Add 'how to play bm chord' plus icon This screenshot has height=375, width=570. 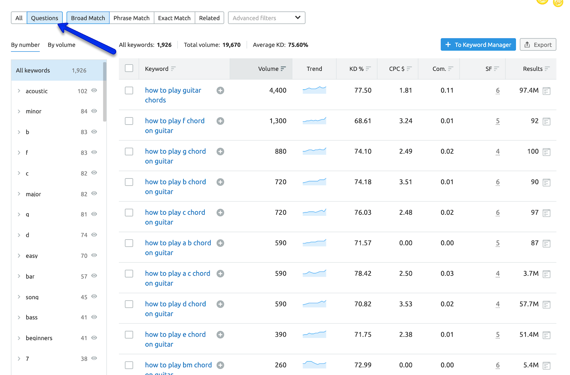click(221, 365)
